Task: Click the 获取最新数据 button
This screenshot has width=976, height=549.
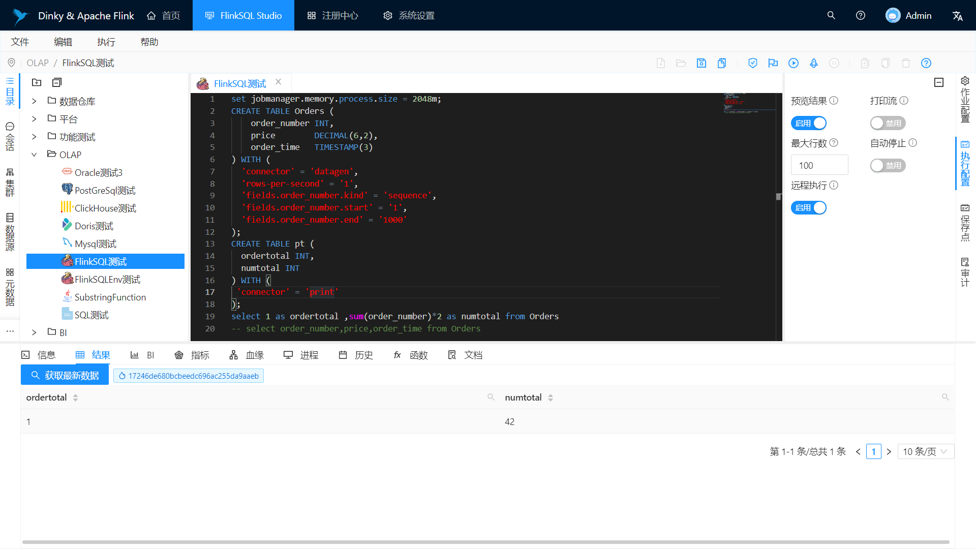Action: tap(65, 376)
